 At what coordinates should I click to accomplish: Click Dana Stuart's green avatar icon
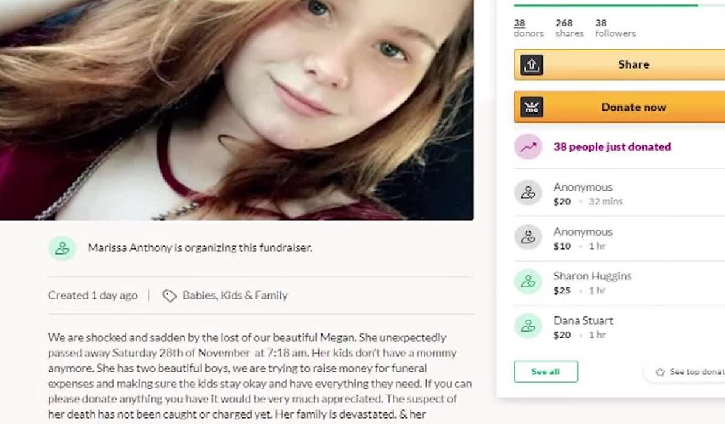click(528, 326)
